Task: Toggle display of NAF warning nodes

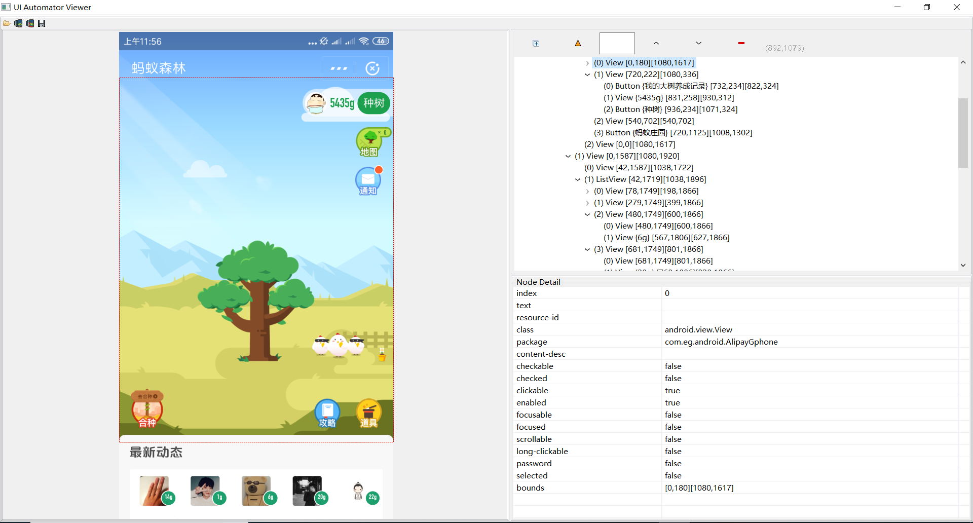Action: pyautogui.click(x=577, y=43)
